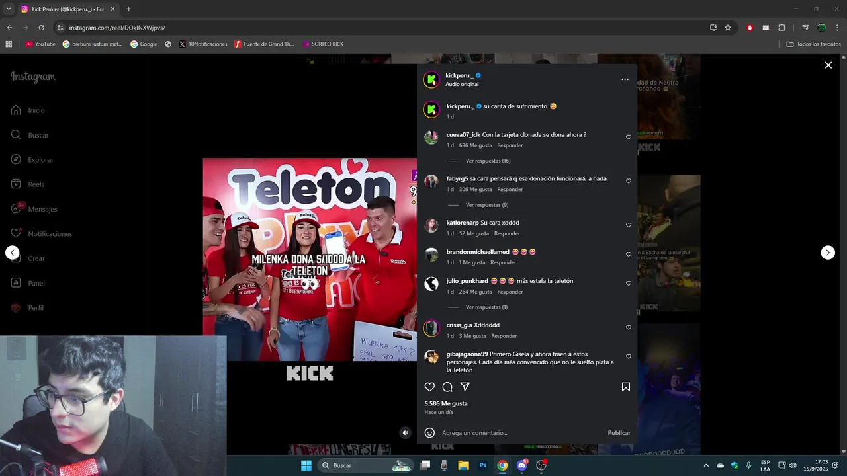The width and height of the screenshot is (847, 476).
Task: Open the Kick Perú browser tab
Action: coord(68,9)
